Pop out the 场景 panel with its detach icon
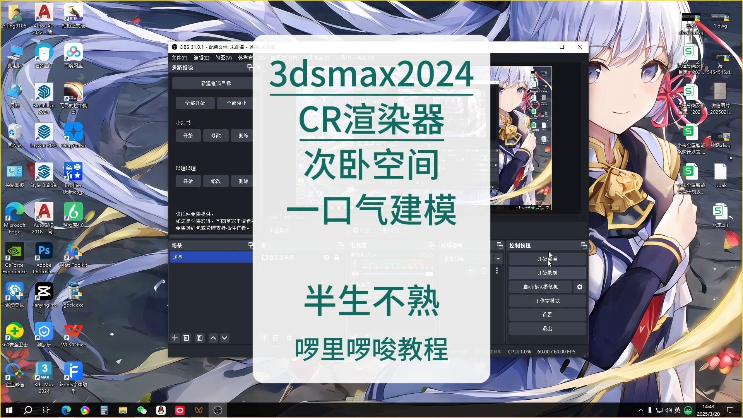Image resolution: width=743 pixels, height=418 pixels. (x=250, y=245)
